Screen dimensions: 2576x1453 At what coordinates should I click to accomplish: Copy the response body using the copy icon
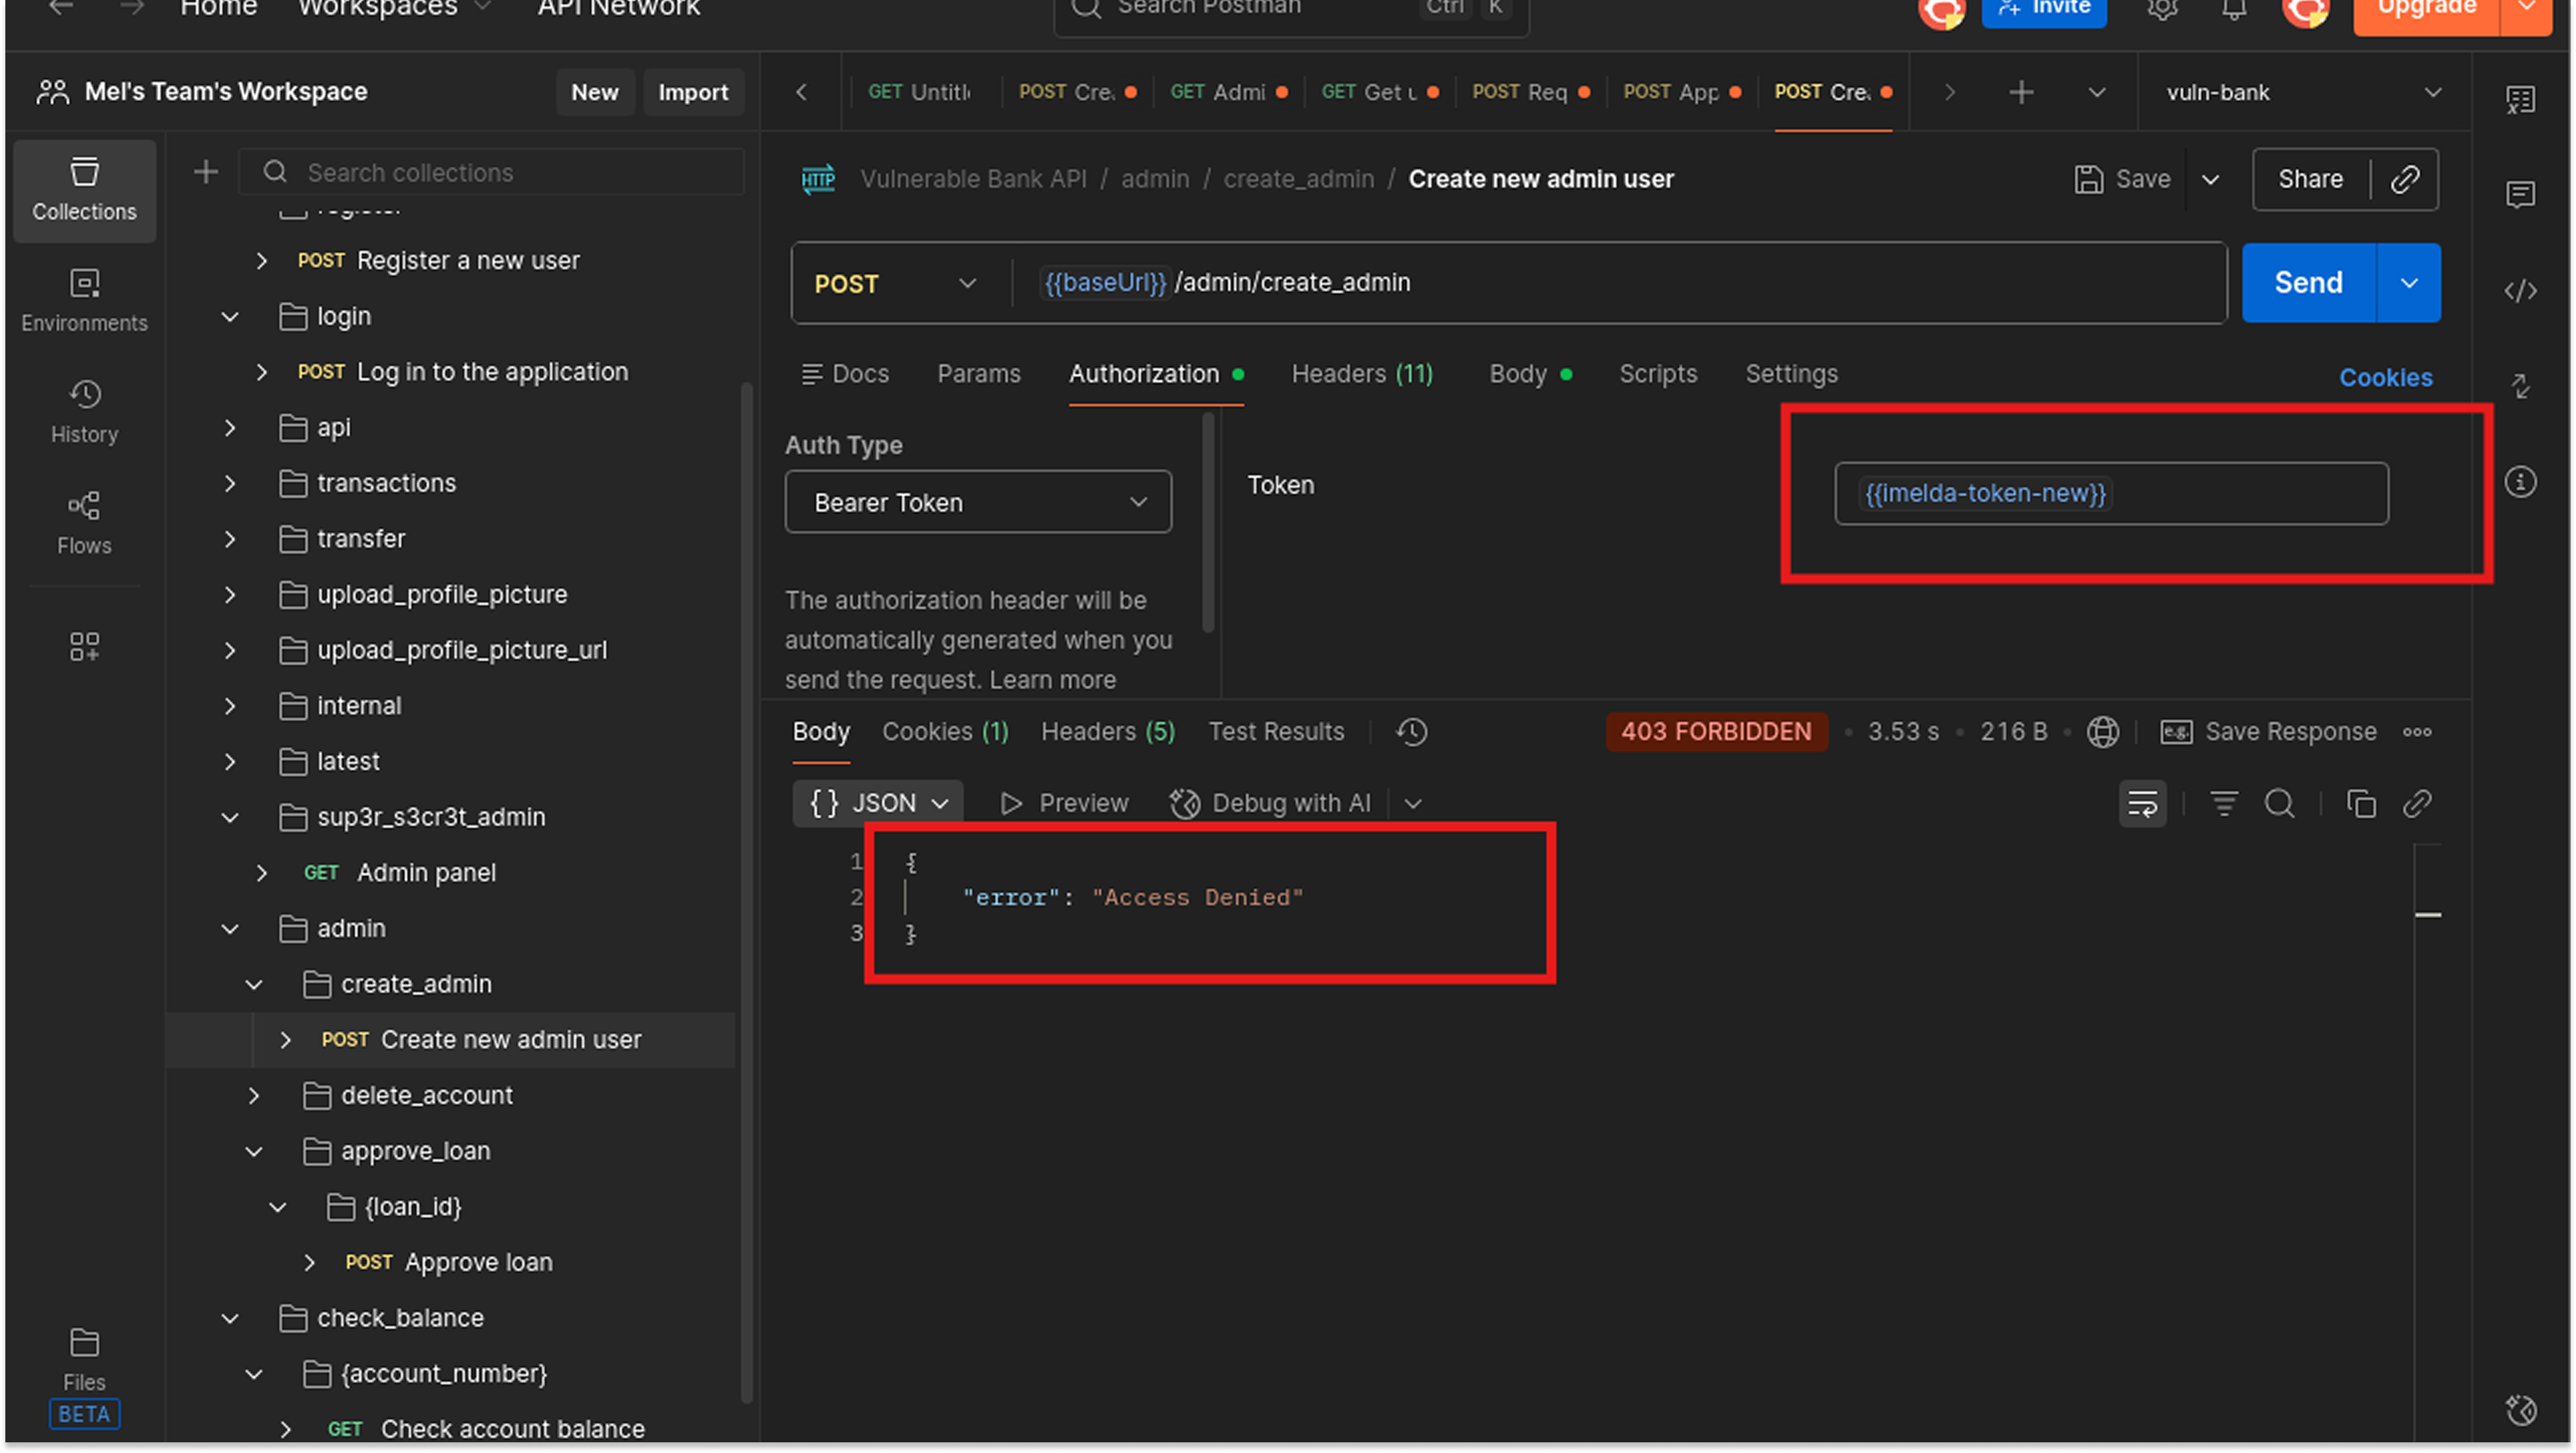click(2361, 803)
